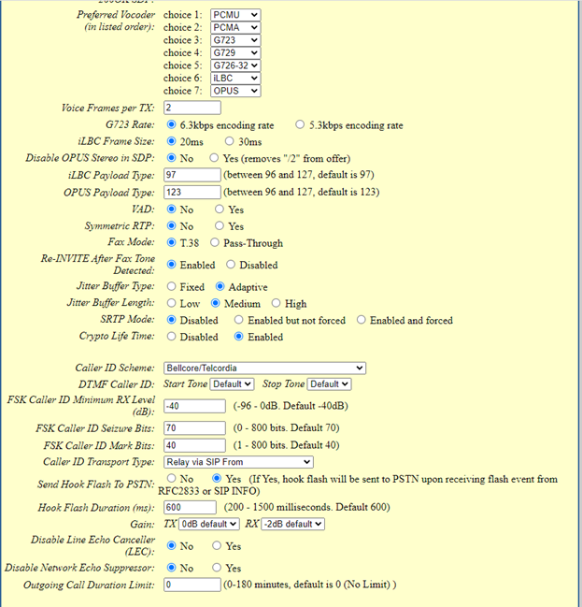Image resolution: width=582 pixels, height=607 pixels.
Task: Set Jitter Buffer Length to Low
Action: click(171, 303)
